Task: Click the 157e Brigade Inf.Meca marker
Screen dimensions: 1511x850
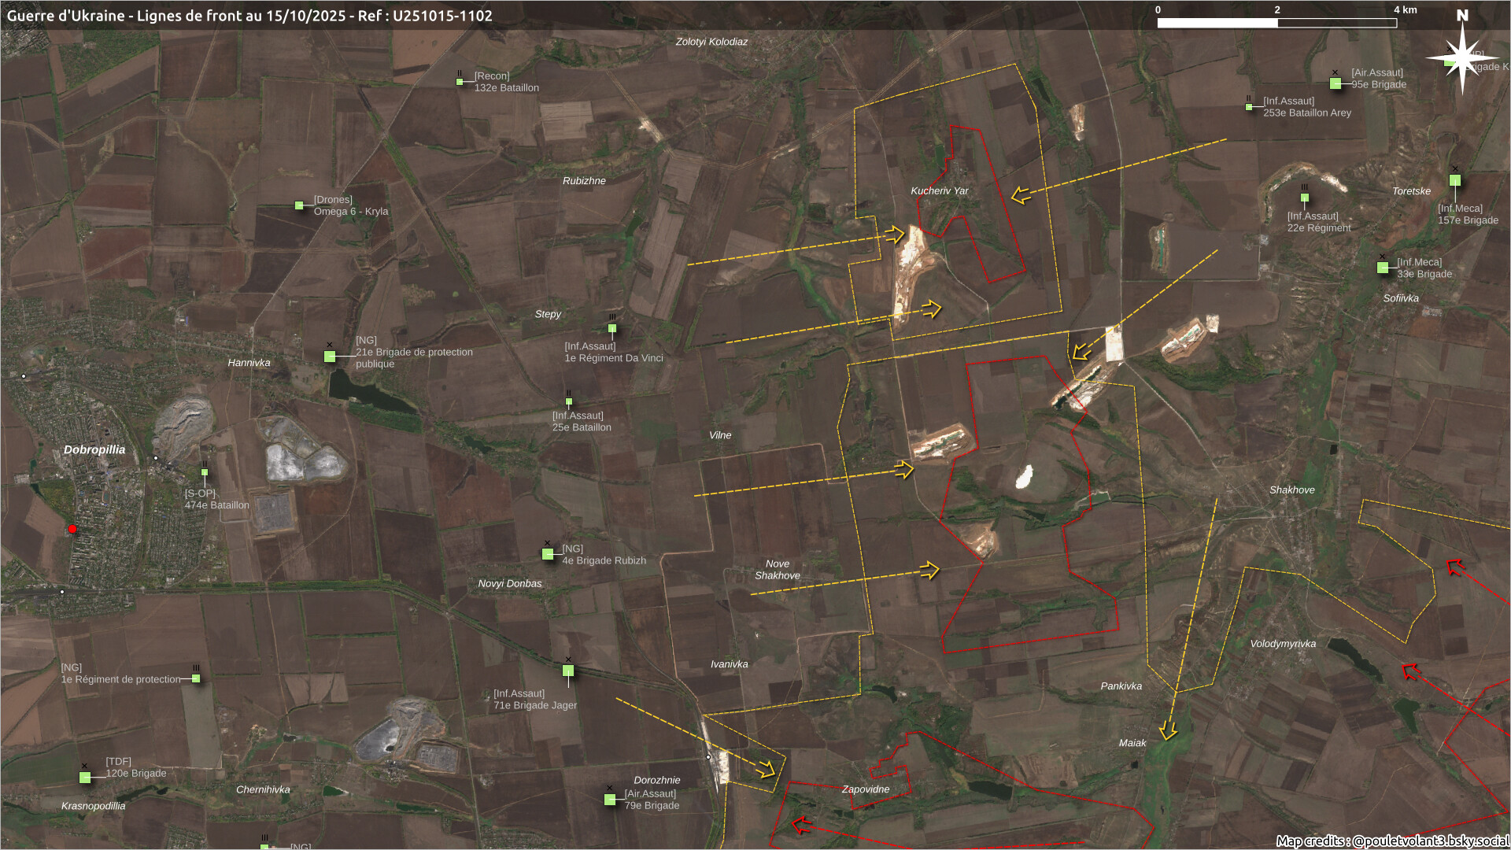Action: (1455, 180)
